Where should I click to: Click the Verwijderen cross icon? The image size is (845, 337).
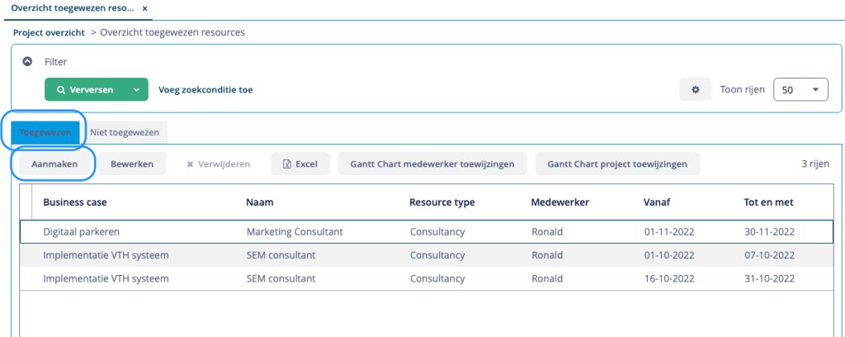tap(190, 164)
